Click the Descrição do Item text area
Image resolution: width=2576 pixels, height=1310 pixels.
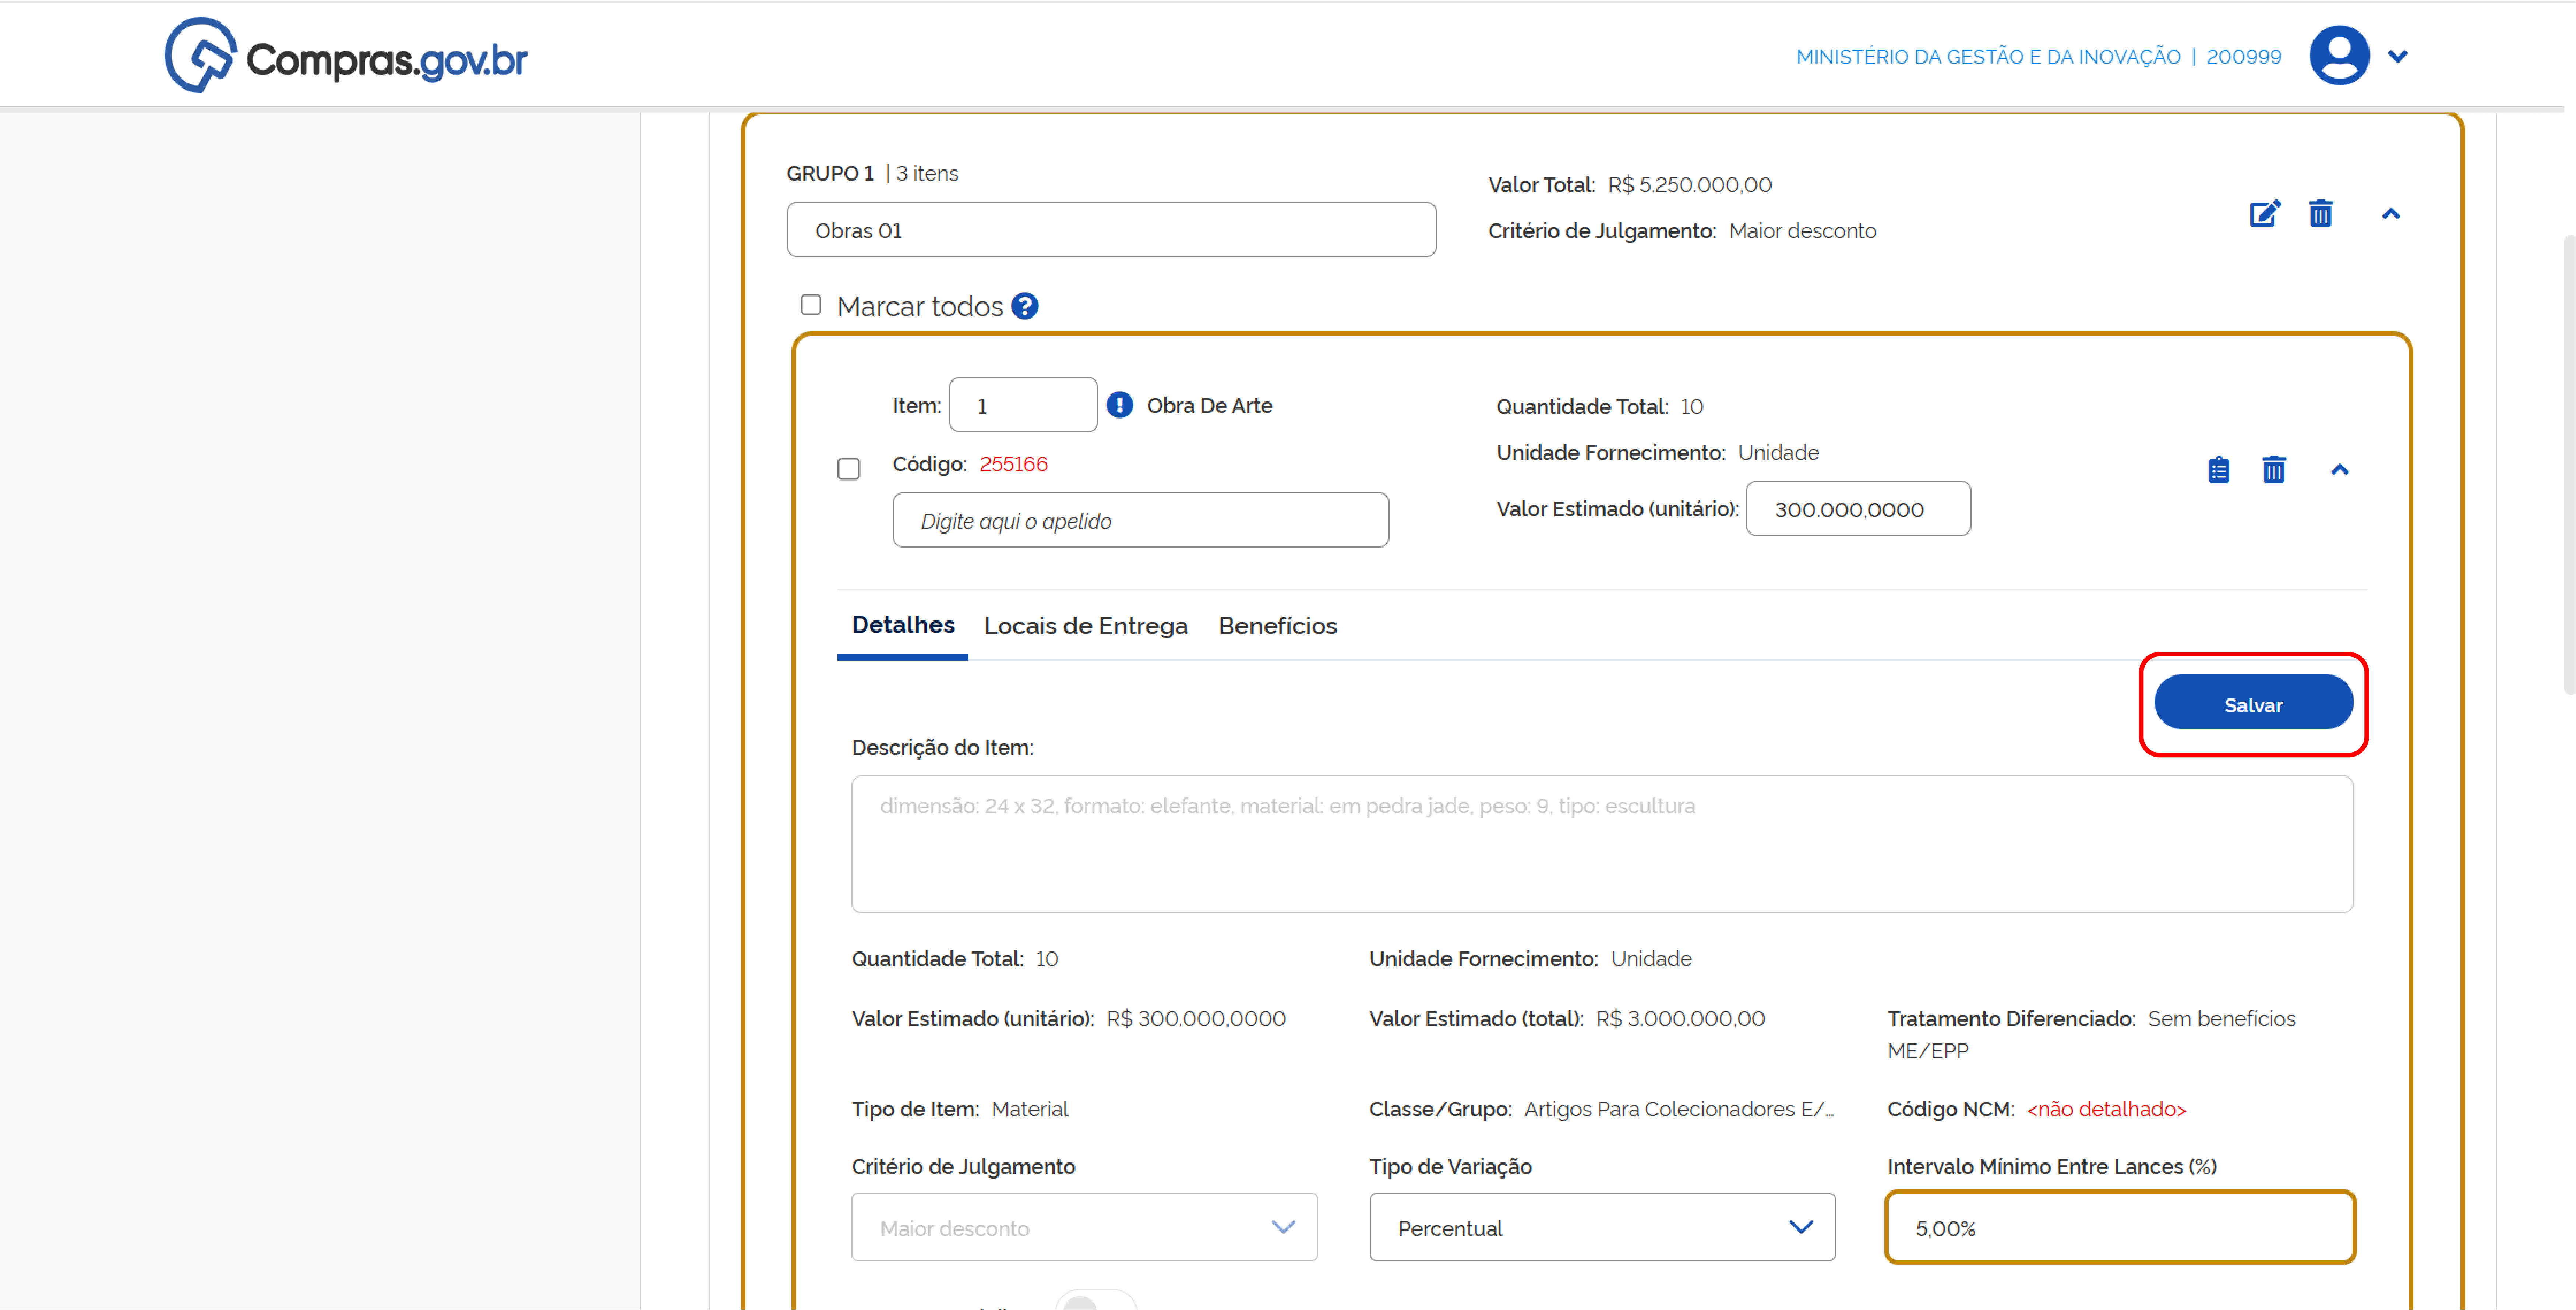click(1602, 844)
